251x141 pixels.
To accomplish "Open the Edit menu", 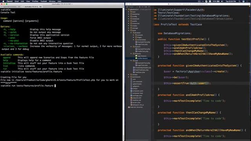I will click(x=22, y=1).
